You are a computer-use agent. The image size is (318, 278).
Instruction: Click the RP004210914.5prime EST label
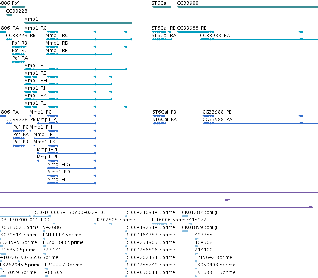150,212
